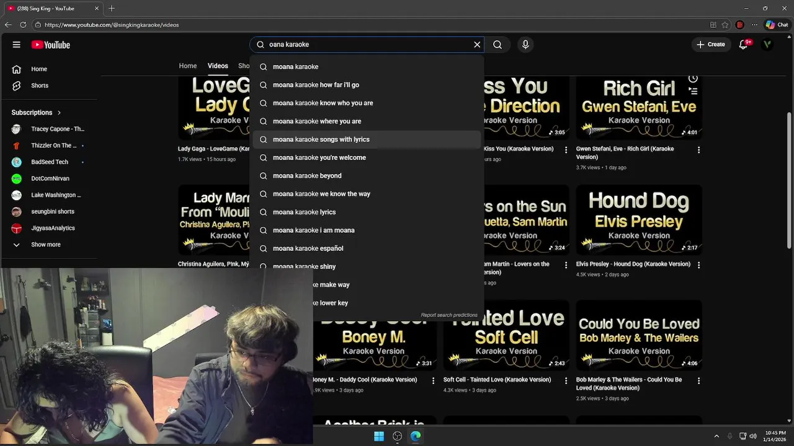Open options for Elvis Presley Hound Dog video

[698, 265]
